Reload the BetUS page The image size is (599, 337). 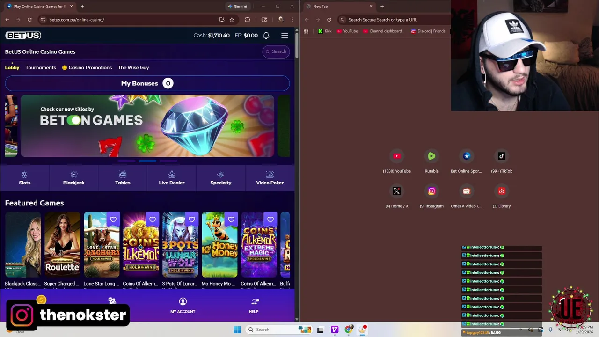29,20
